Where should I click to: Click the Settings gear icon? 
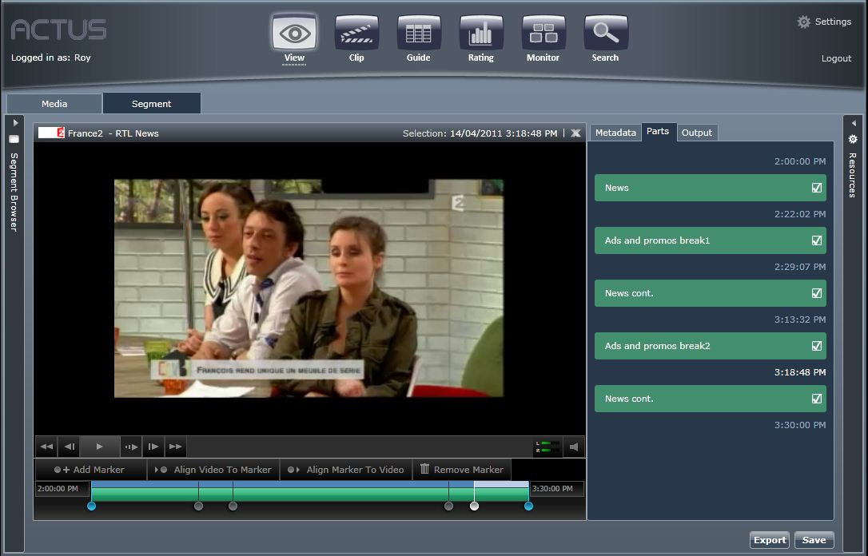(x=803, y=22)
